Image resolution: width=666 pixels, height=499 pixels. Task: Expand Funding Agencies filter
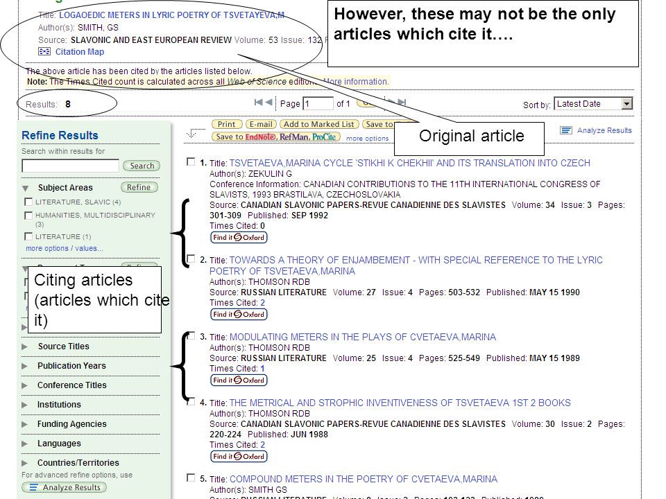[25, 424]
